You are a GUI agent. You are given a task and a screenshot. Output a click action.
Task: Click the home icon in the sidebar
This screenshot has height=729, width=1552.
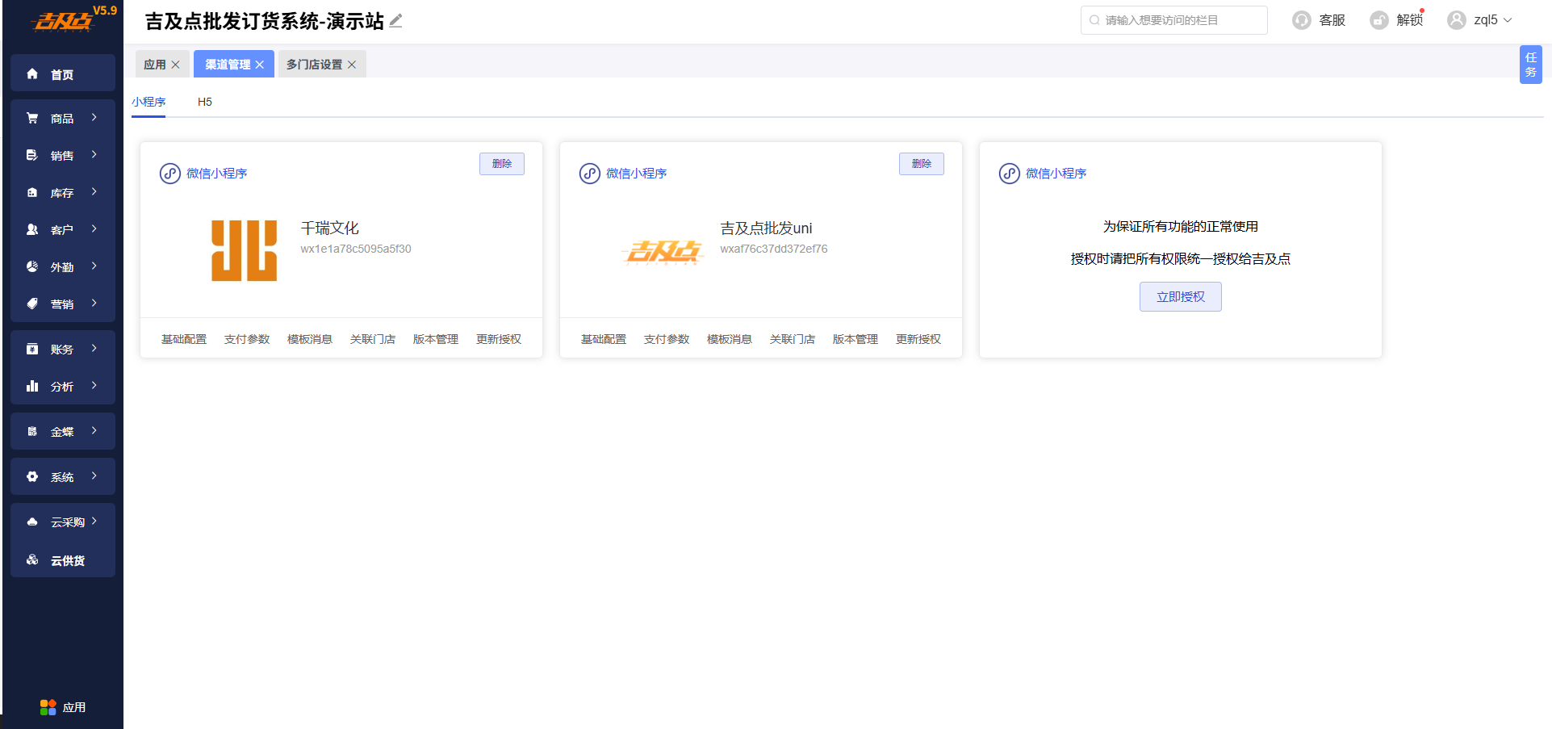click(32, 74)
